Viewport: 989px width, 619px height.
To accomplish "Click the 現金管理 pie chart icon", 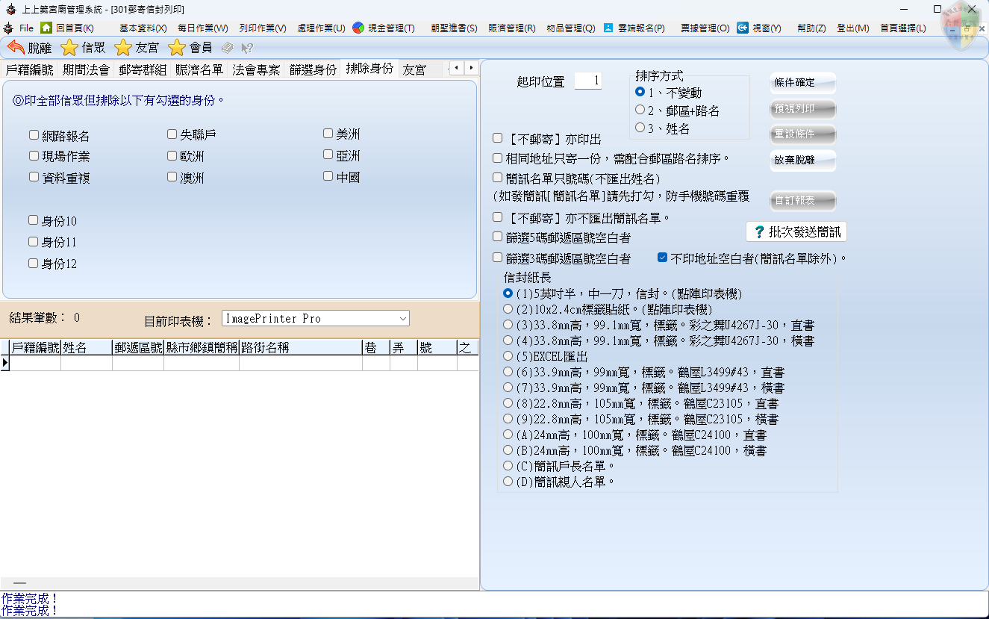I will point(358,28).
